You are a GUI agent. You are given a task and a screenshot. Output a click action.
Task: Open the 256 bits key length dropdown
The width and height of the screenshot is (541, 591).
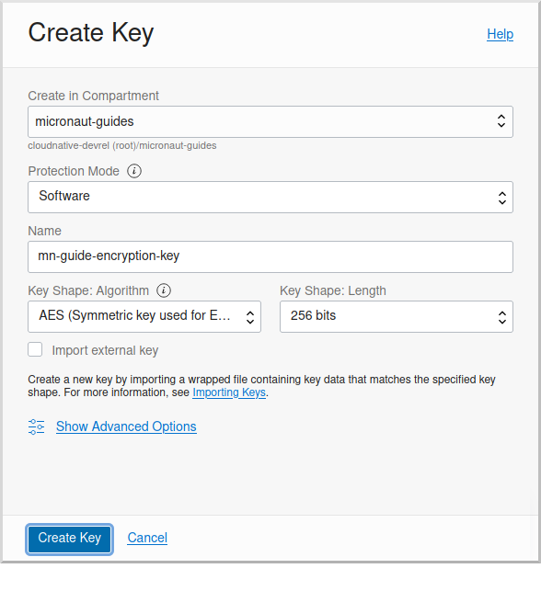[397, 316]
